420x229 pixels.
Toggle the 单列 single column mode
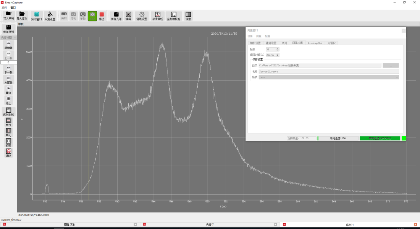click(8, 132)
